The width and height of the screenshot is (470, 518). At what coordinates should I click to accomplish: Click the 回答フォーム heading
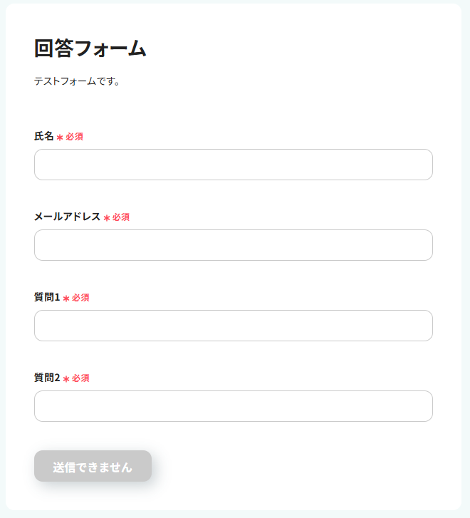pyautogui.click(x=90, y=48)
